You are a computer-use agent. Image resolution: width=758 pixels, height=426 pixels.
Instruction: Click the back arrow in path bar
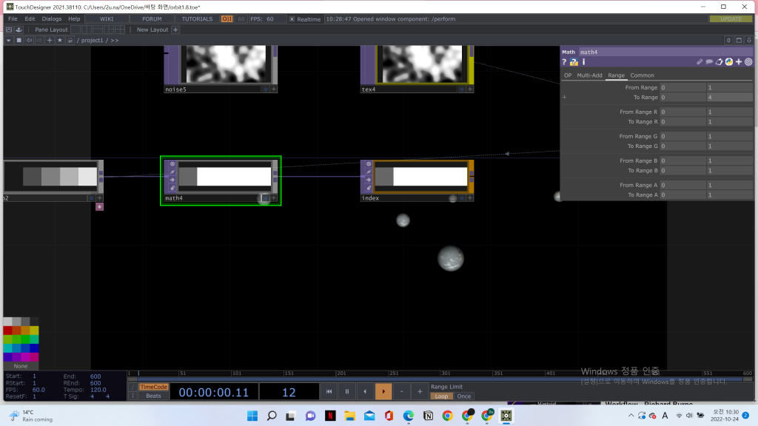pyautogui.click(x=29, y=40)
